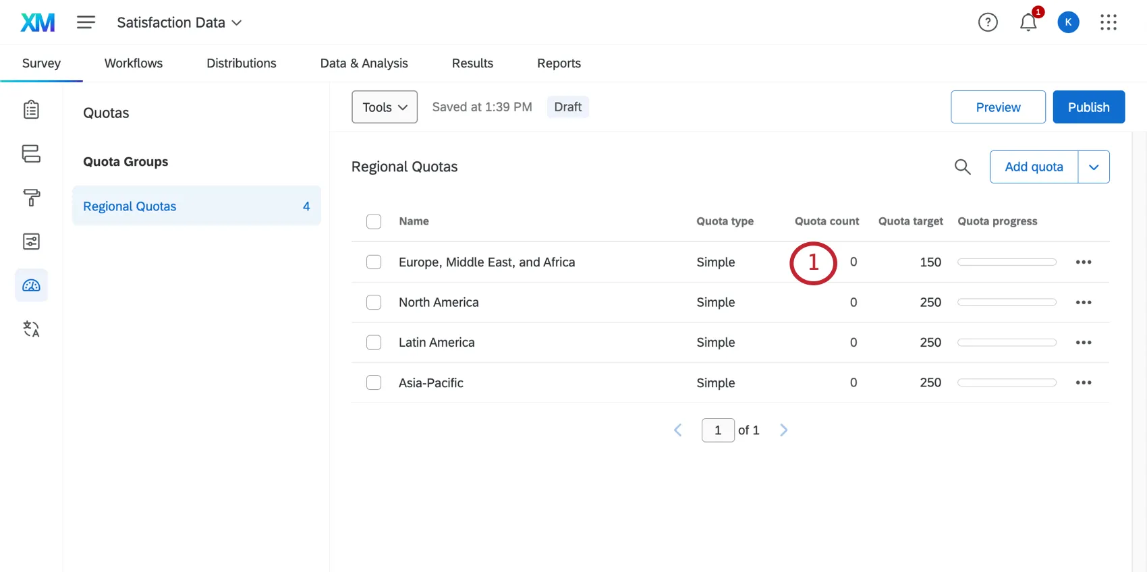Toggle the select-all checkbox in header

click(374, 221)
